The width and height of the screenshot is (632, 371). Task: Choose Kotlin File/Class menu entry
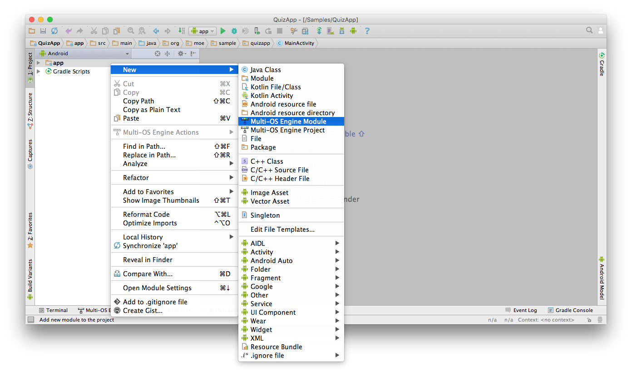[x=291, y=87]
